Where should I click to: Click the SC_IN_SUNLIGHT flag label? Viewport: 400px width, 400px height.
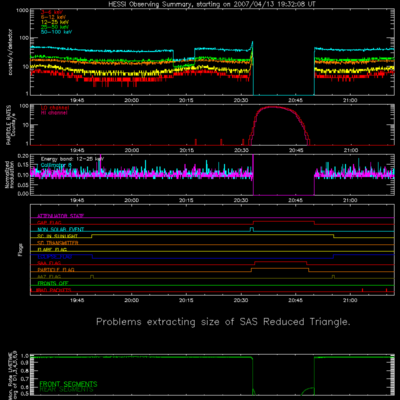(x=57, y=236)
